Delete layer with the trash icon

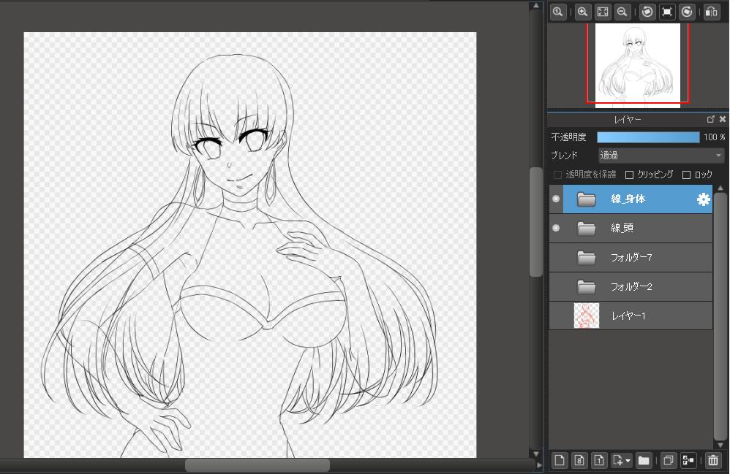712,460
